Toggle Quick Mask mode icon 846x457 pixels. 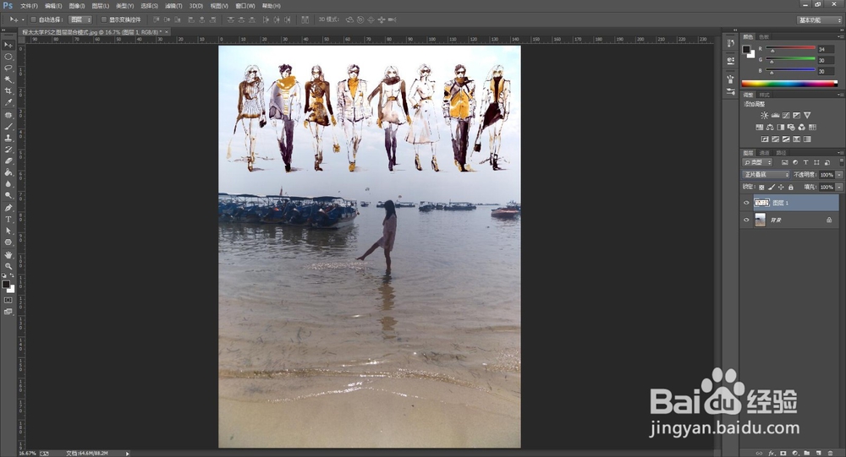click(x=8, y=300)
